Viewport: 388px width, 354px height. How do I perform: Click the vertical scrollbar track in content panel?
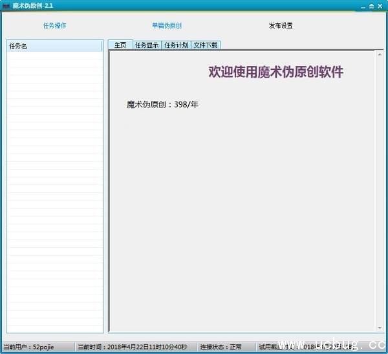click(x=379, y=194)
